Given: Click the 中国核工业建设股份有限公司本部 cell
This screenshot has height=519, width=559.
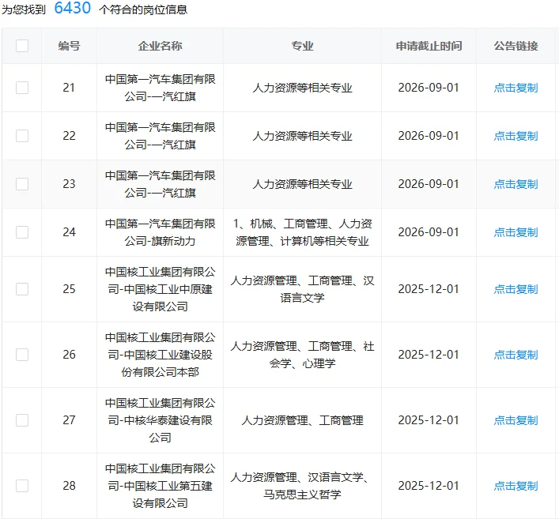Looking at the screenshot, I should (160, 355).
